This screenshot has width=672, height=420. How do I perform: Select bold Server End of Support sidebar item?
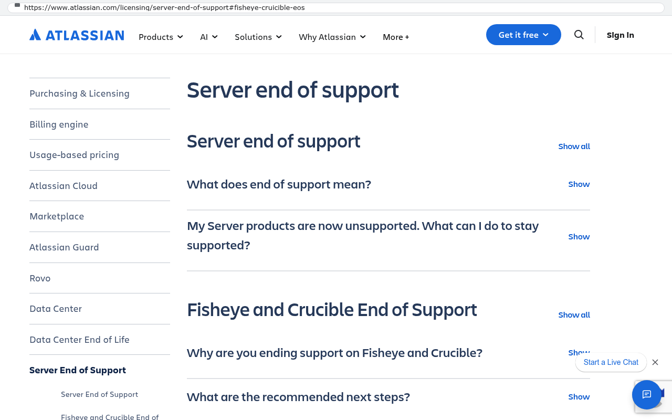[x=78, y=370]
